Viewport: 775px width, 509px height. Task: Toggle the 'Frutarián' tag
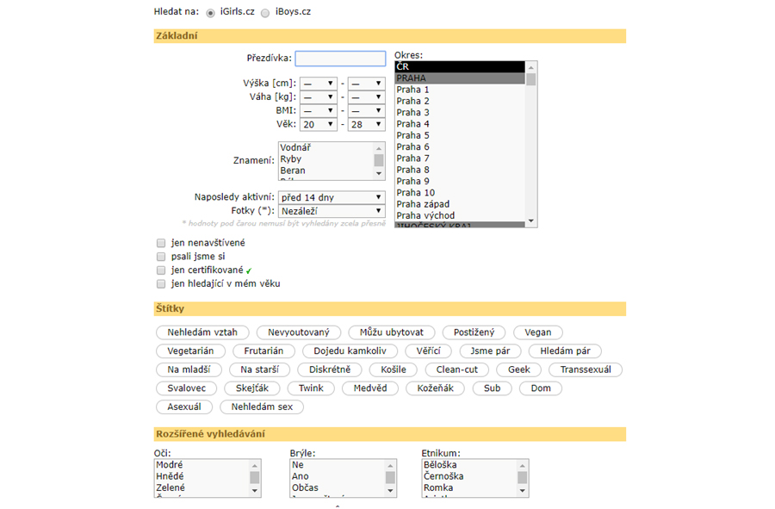pyautogui.click(x=264, y=351)
